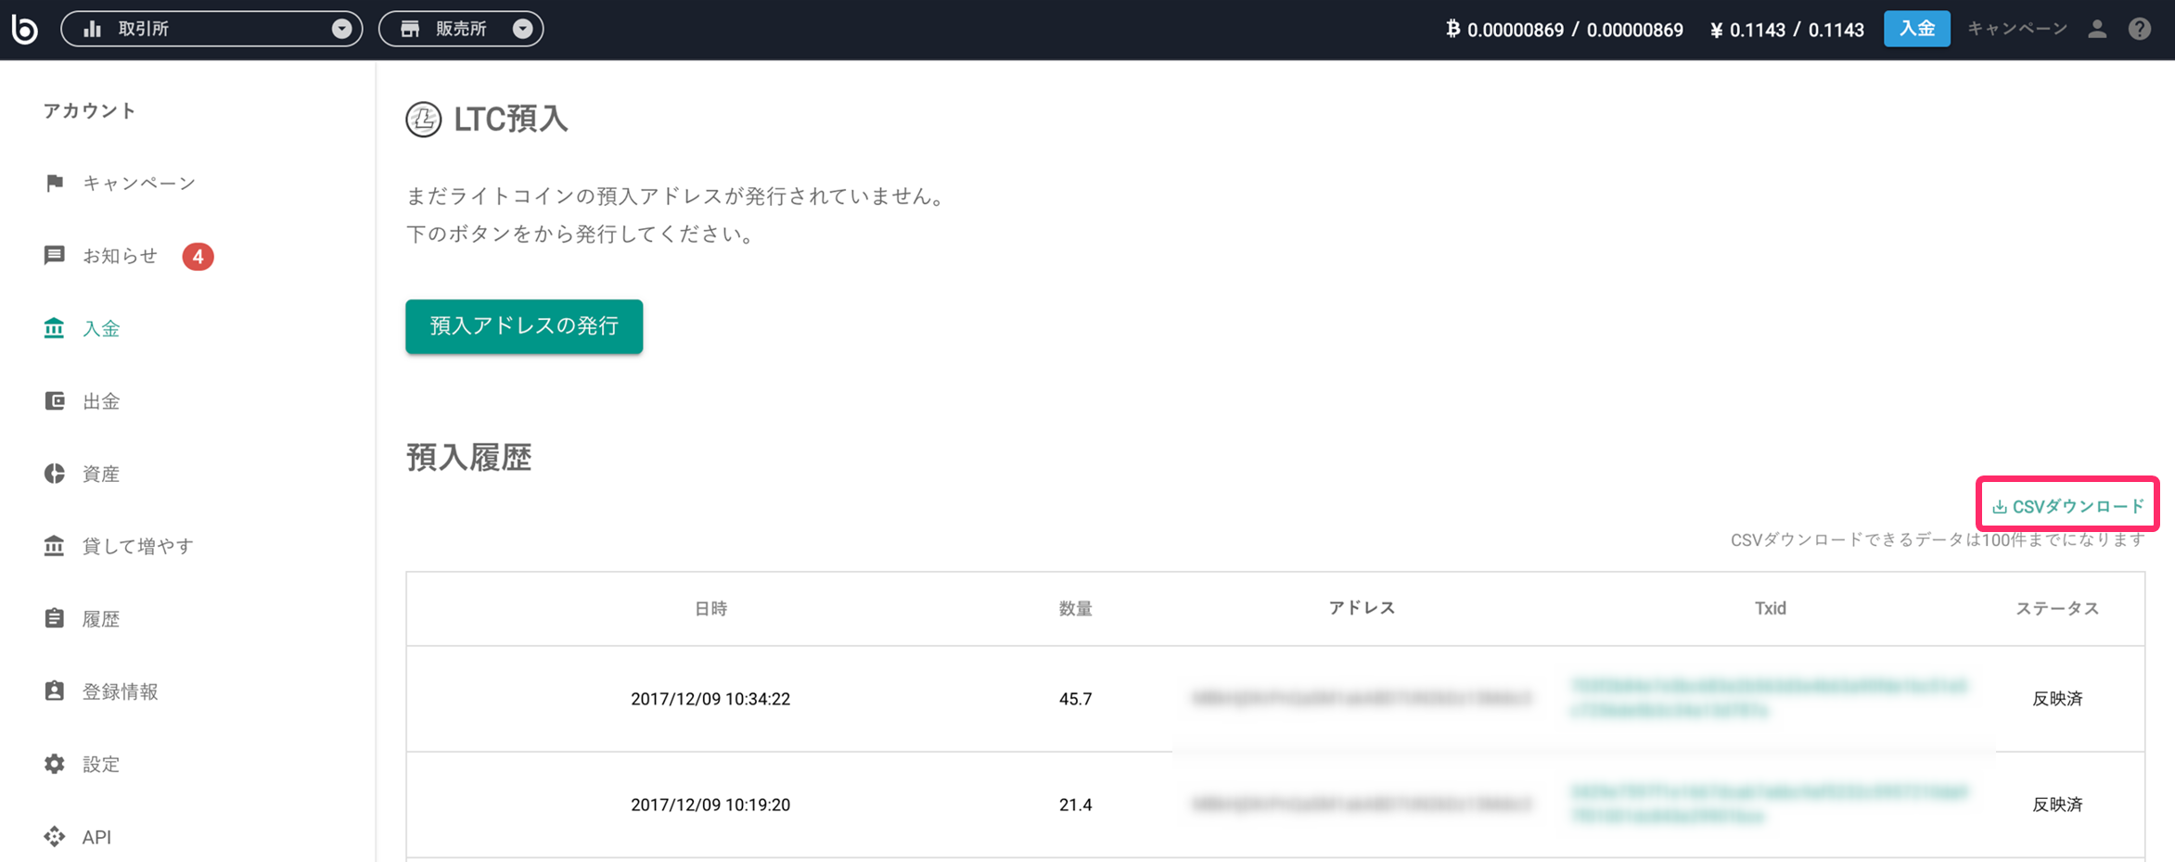This screenshot has height=862, width=2175.
Task: Click the message icon for お知らせ
Action: (x=55, y=255)
